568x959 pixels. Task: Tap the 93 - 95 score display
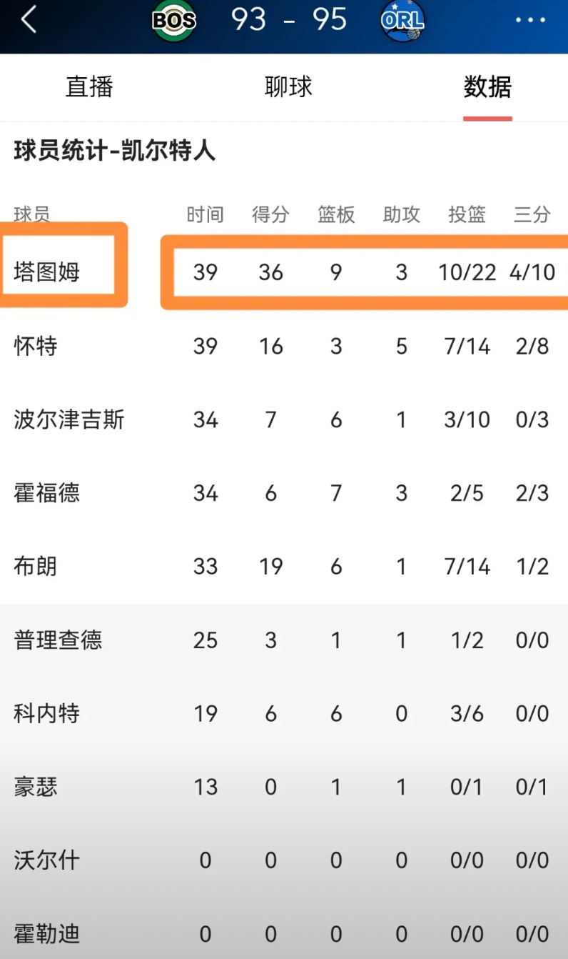coord(289,20)
